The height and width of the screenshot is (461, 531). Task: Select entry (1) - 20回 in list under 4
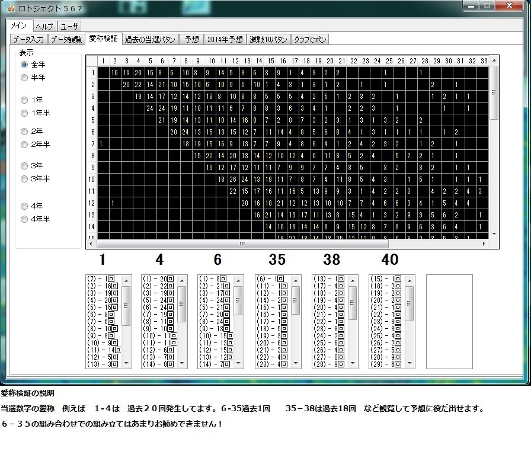tap(158, 279)
